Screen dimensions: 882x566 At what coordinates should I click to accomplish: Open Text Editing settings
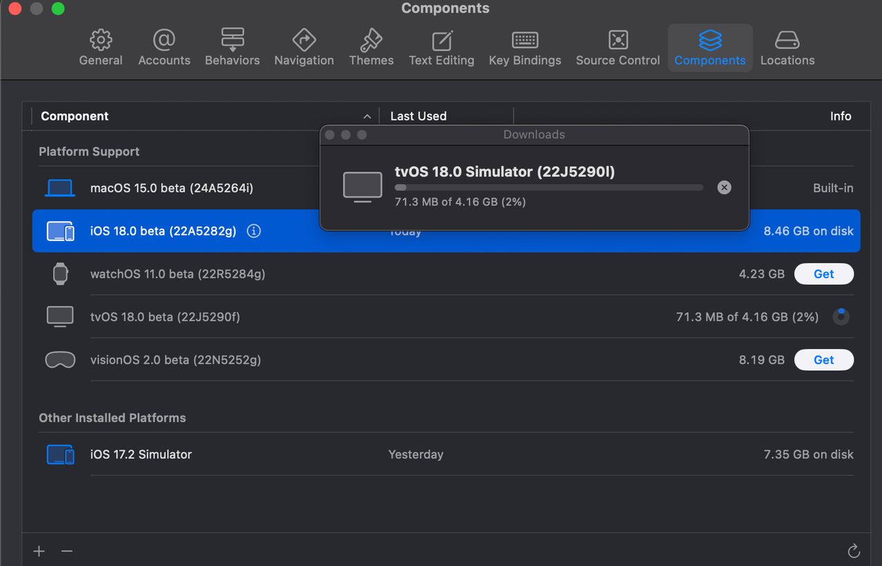(x=441, y=48)
